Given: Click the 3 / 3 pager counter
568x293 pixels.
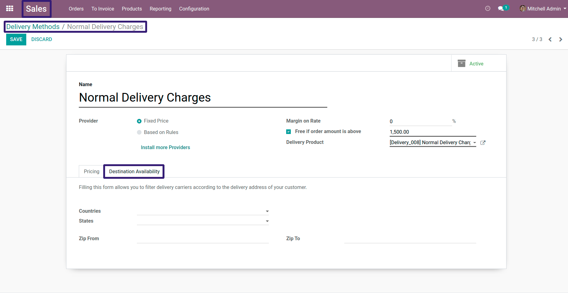Looking at the screenshot, I should coord(537,39).
